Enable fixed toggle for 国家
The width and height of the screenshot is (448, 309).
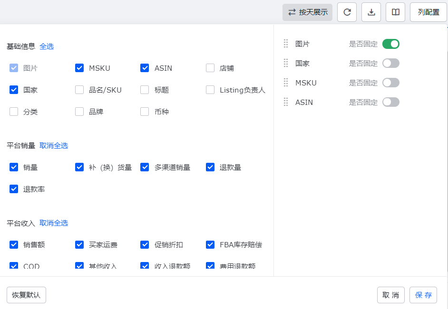pyautogui.click(x=391, y=63)
